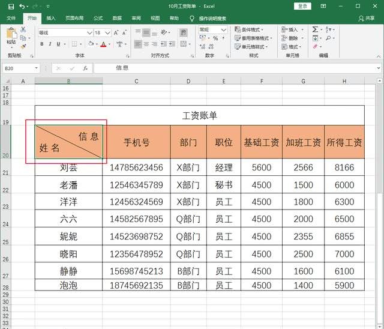Select column C header
This screenshot has height=329, width=384.
[x=136, y=81]
